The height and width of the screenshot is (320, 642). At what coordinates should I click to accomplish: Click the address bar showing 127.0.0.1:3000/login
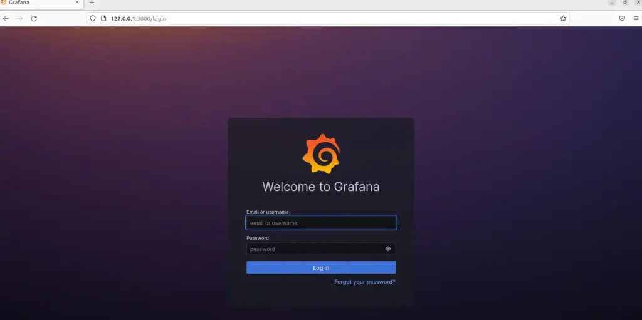point(327,18)
